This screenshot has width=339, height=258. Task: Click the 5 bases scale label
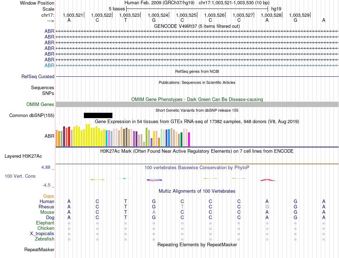pyautogui.click(x=117, y=9)
